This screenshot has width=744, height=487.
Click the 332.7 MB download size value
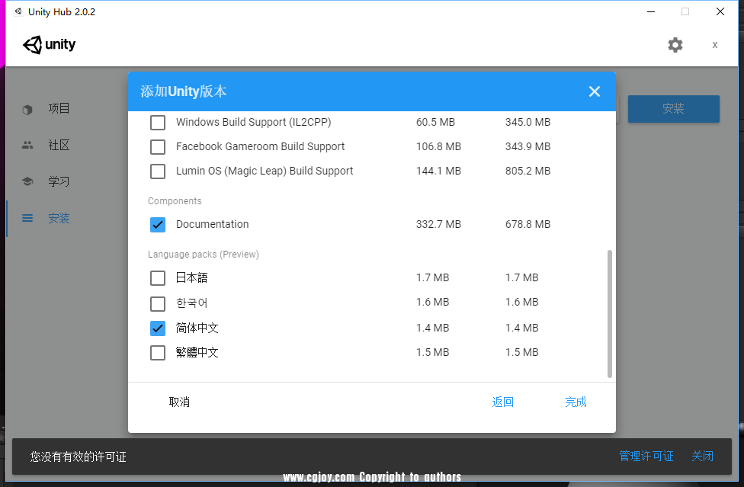pos(438,224)
